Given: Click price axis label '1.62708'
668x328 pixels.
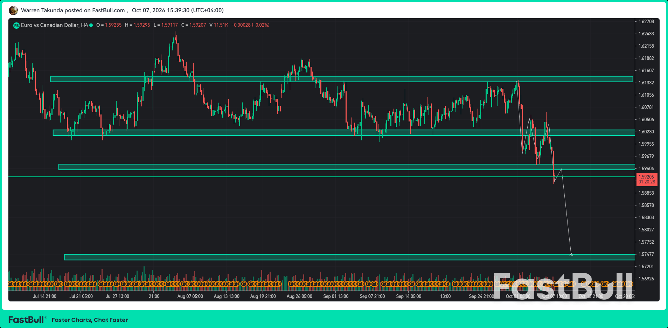Looking at the screenshot, I should (646, 21).
